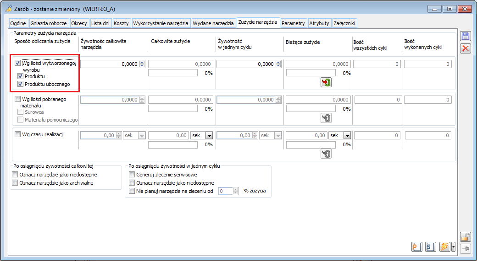Select the Zużycie narzędzia tab
This screenshot has width=477, height=261.
click(x=258, y=22)
